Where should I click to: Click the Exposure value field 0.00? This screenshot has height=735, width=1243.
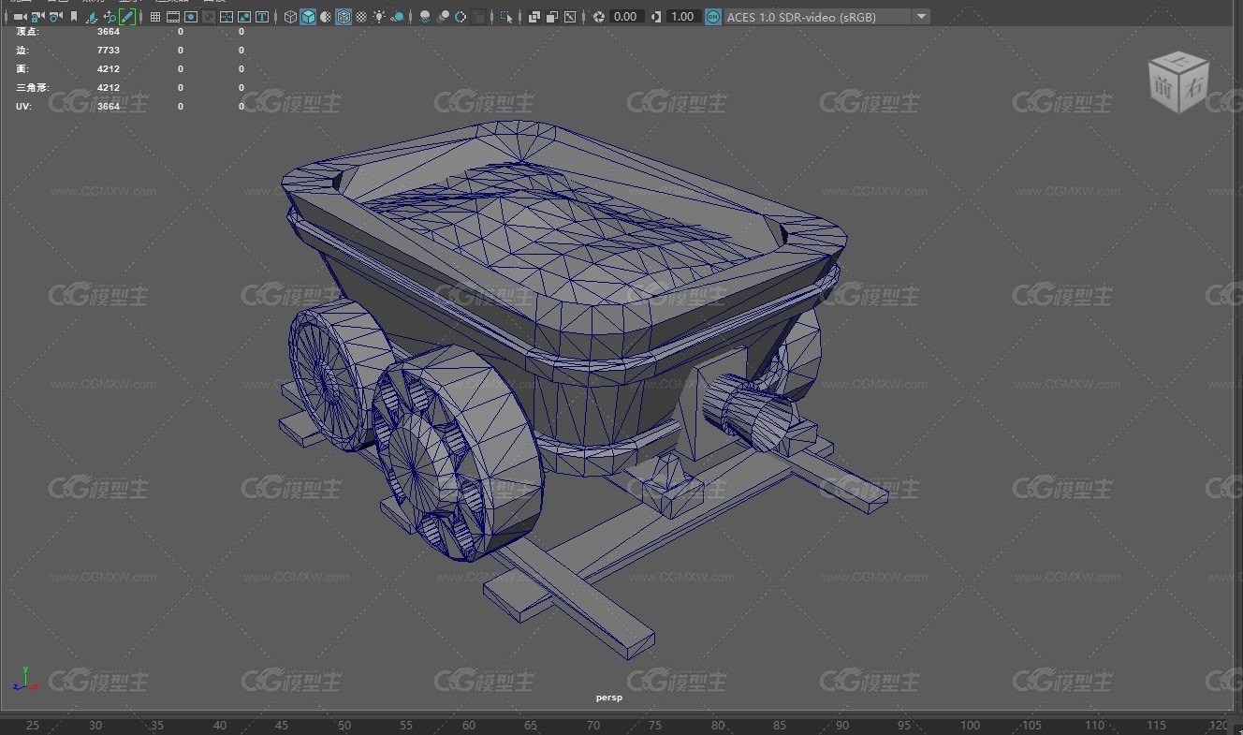click(x=625, y=17)
